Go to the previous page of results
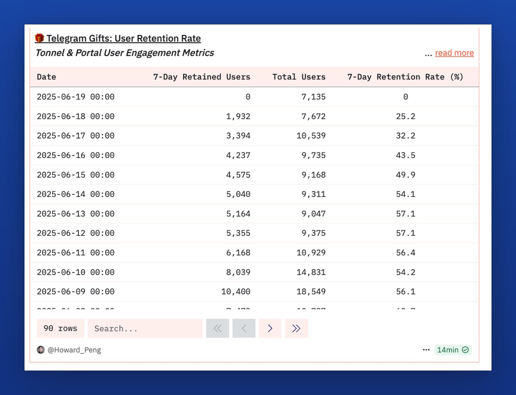This screenshot has width=516, height=395. [x=244, y=328]
